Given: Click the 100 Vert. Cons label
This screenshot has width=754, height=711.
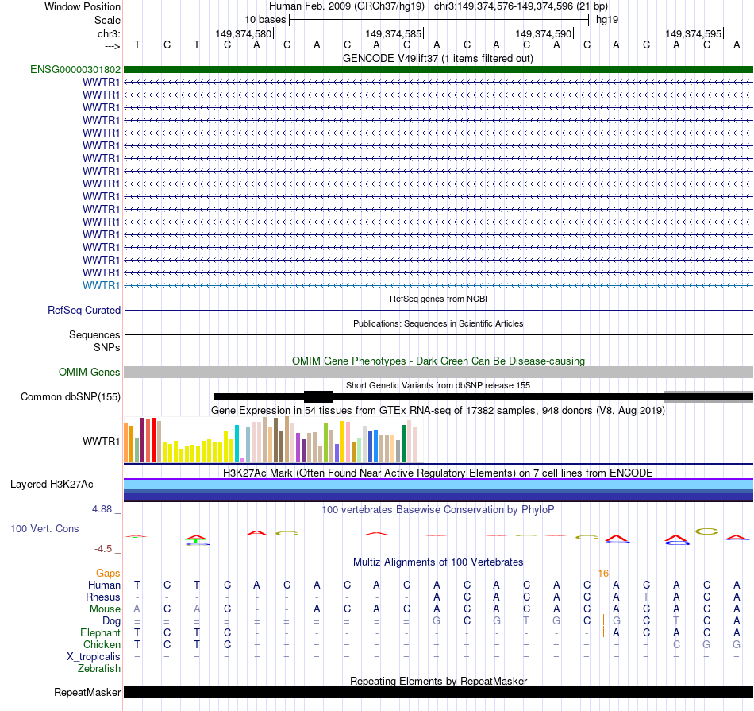Looking at the screenshot, I should click(x=44, y=528).
